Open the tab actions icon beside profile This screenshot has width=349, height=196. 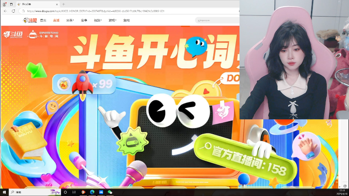click(x=11, y=4)
